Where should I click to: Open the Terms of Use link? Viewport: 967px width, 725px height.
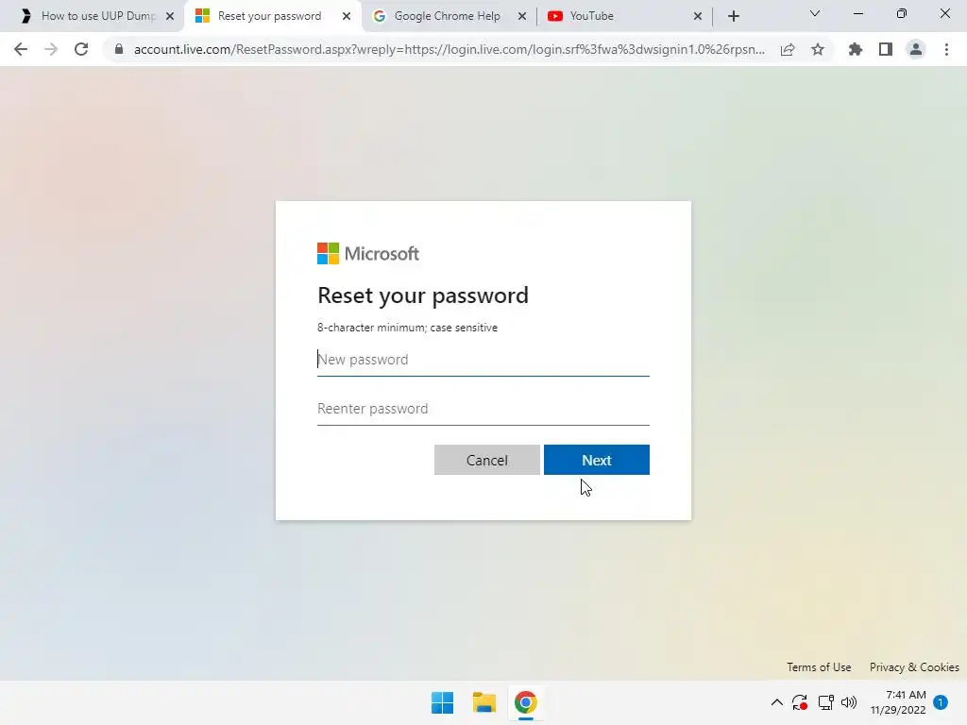[x=819, y=667]
